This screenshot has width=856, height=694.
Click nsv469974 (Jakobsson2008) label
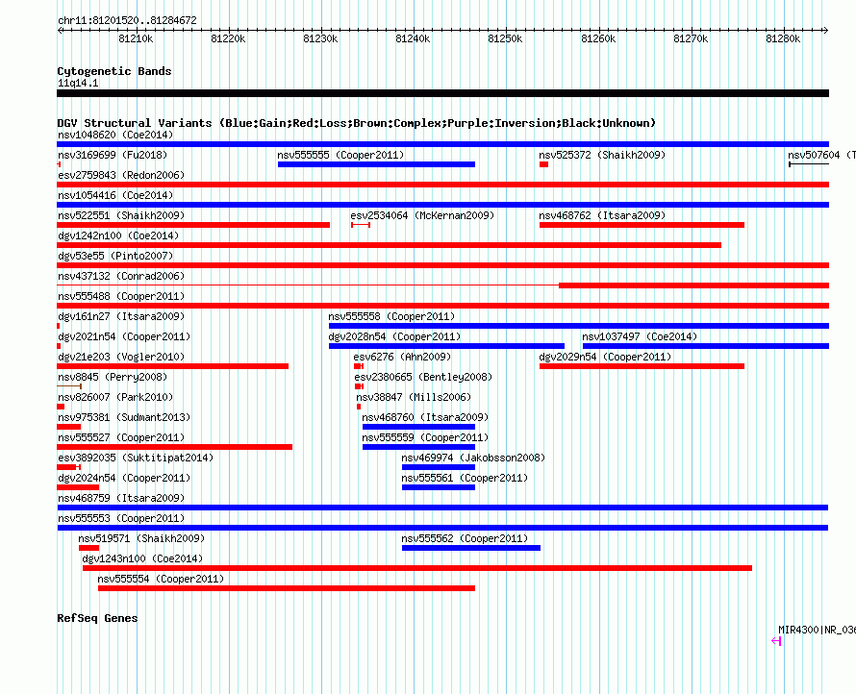pos(473,458)
